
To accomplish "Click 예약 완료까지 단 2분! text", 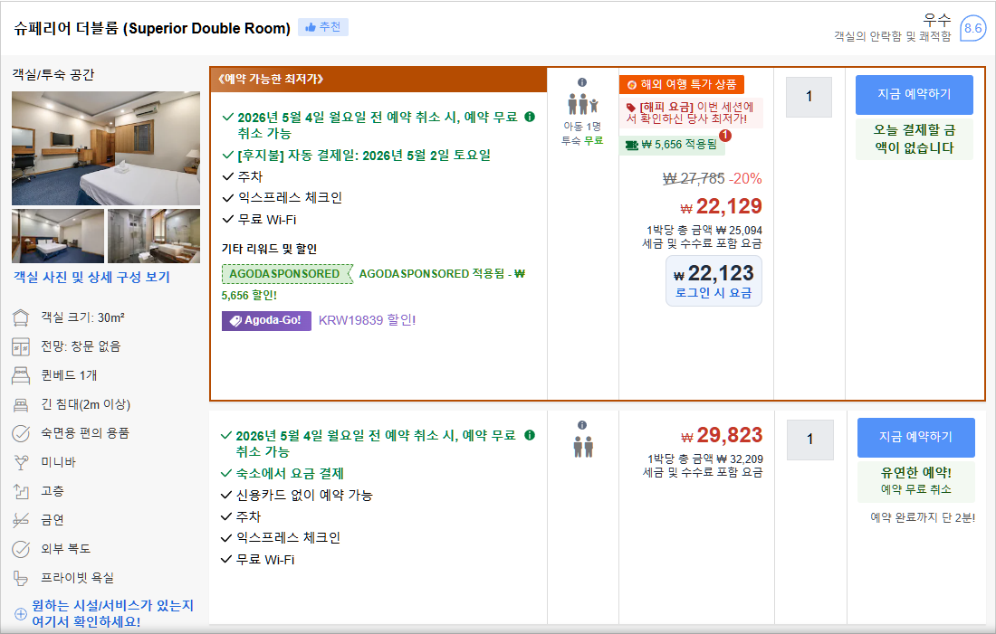I will (x=923, y=518).
